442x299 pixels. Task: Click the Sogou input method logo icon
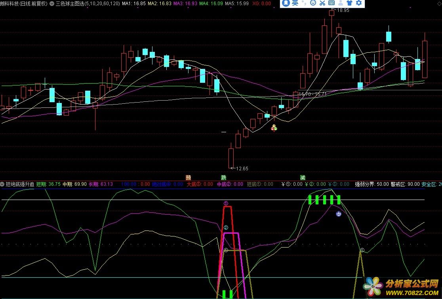pyautogui.click(x=286, y=3)
